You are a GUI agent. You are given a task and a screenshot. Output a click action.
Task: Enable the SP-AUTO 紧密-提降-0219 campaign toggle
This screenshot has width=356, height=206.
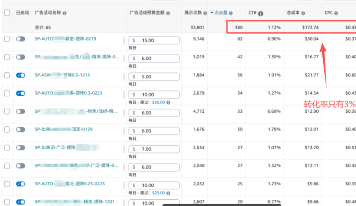20,39
